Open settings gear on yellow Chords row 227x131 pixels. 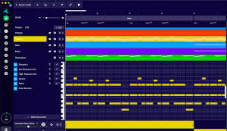tap(55, 39)
